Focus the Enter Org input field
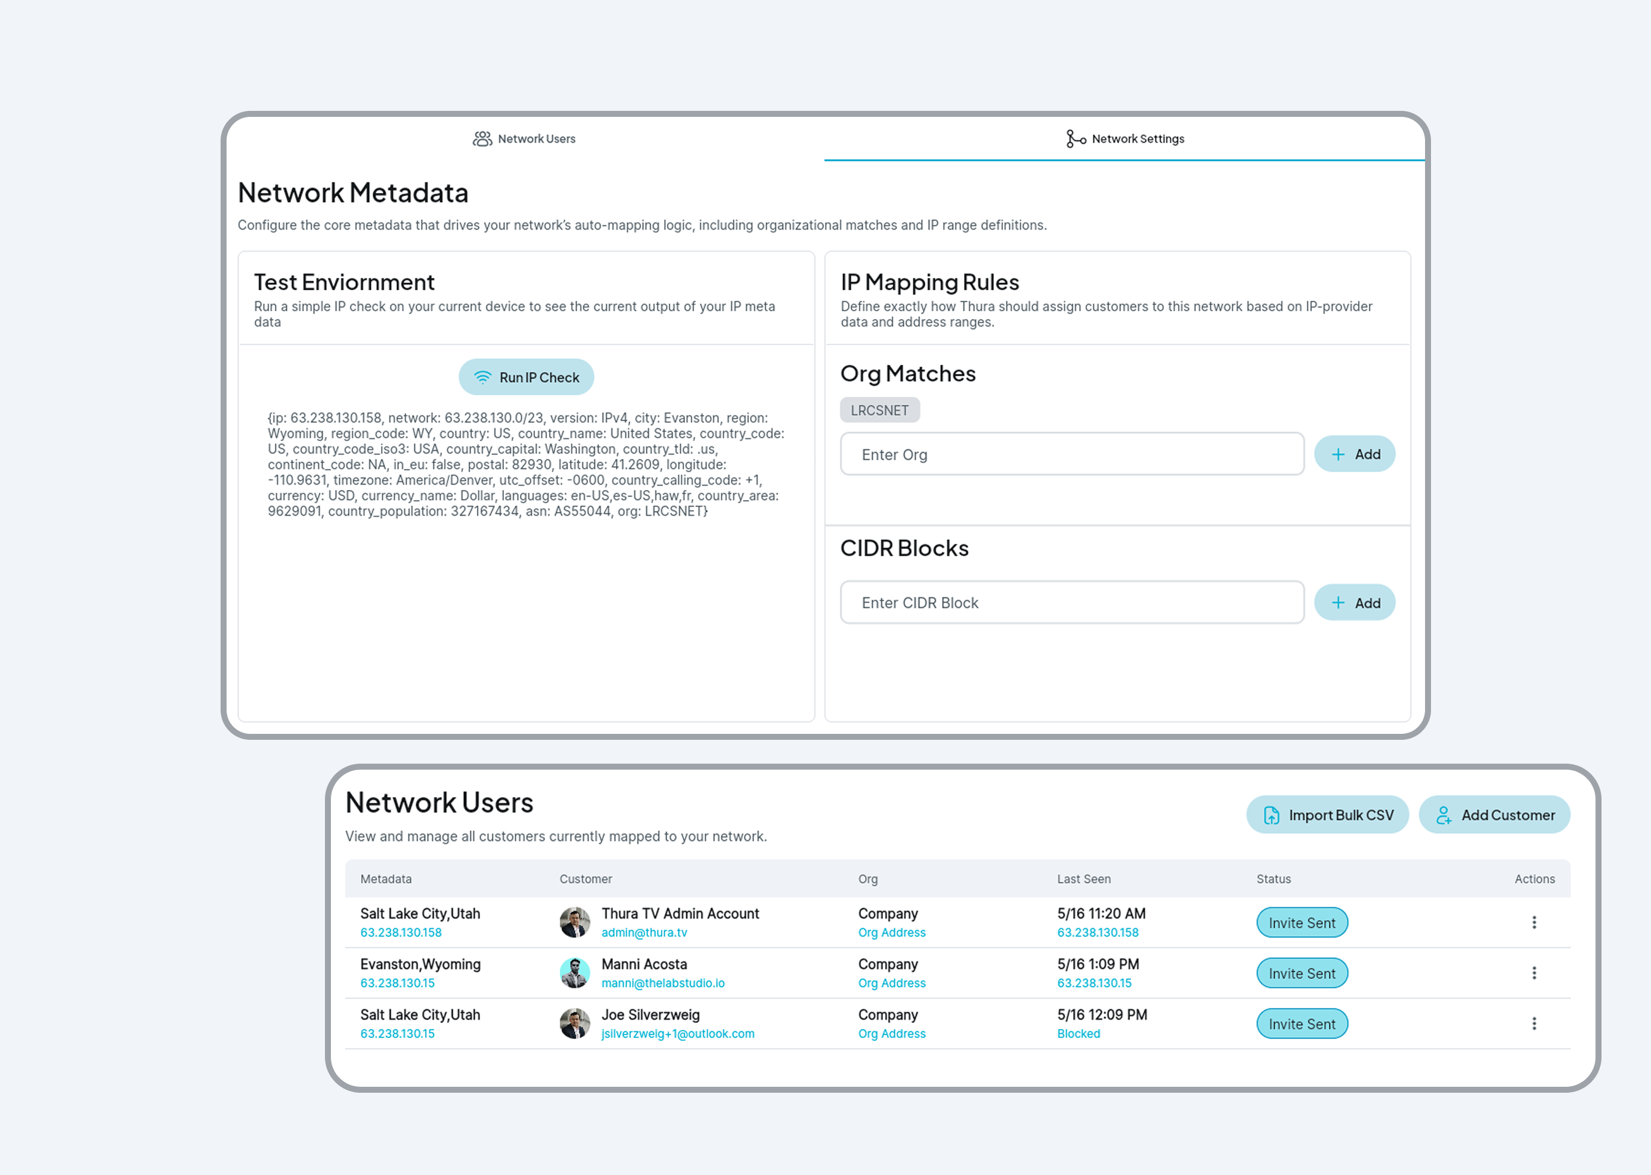Viewport: 1651px width, 1175px height. pos(1071,454)
